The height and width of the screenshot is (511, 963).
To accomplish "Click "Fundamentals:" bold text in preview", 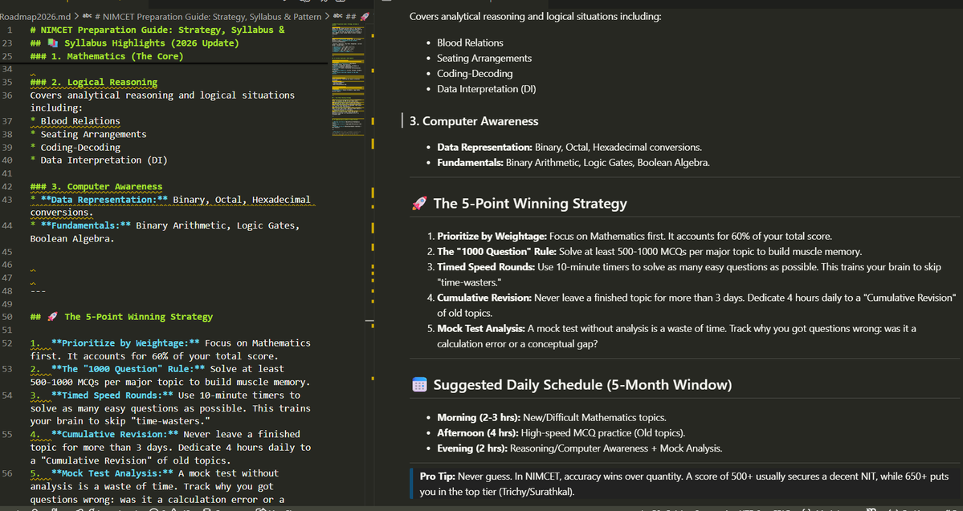I will pos(470,163).
